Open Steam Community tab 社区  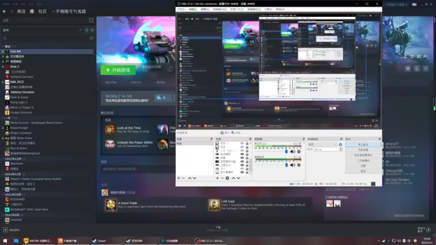(x=43, y=11)
